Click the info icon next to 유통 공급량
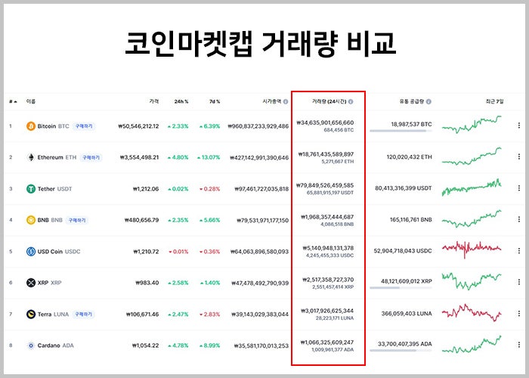Screen dimensions: 529x378 pos(428,101)
